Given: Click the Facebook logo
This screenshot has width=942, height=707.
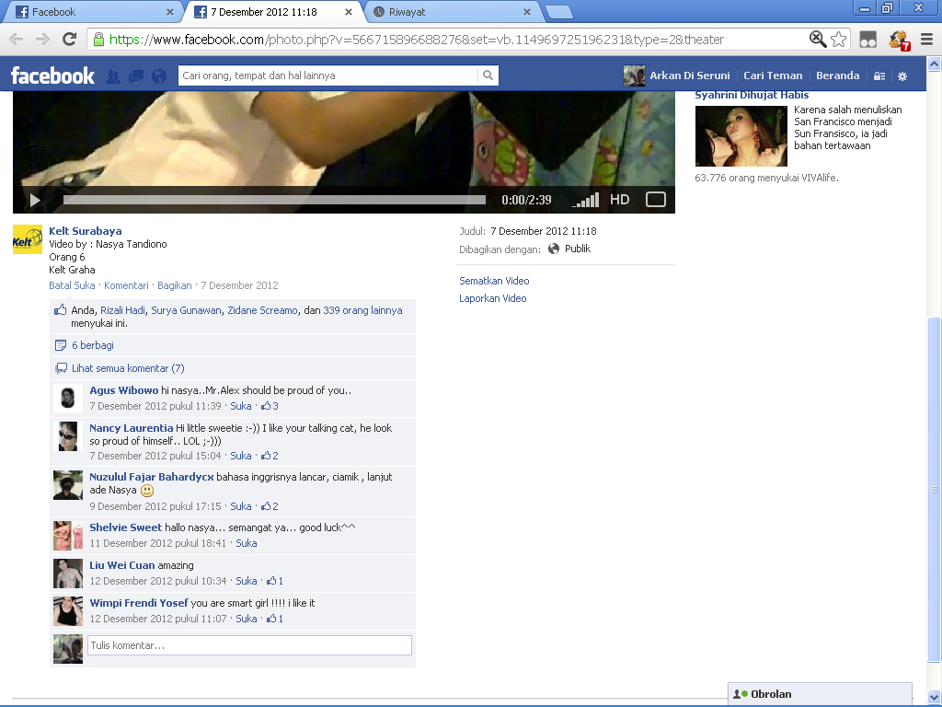Looking at the screenshot, I should point(52,75).
